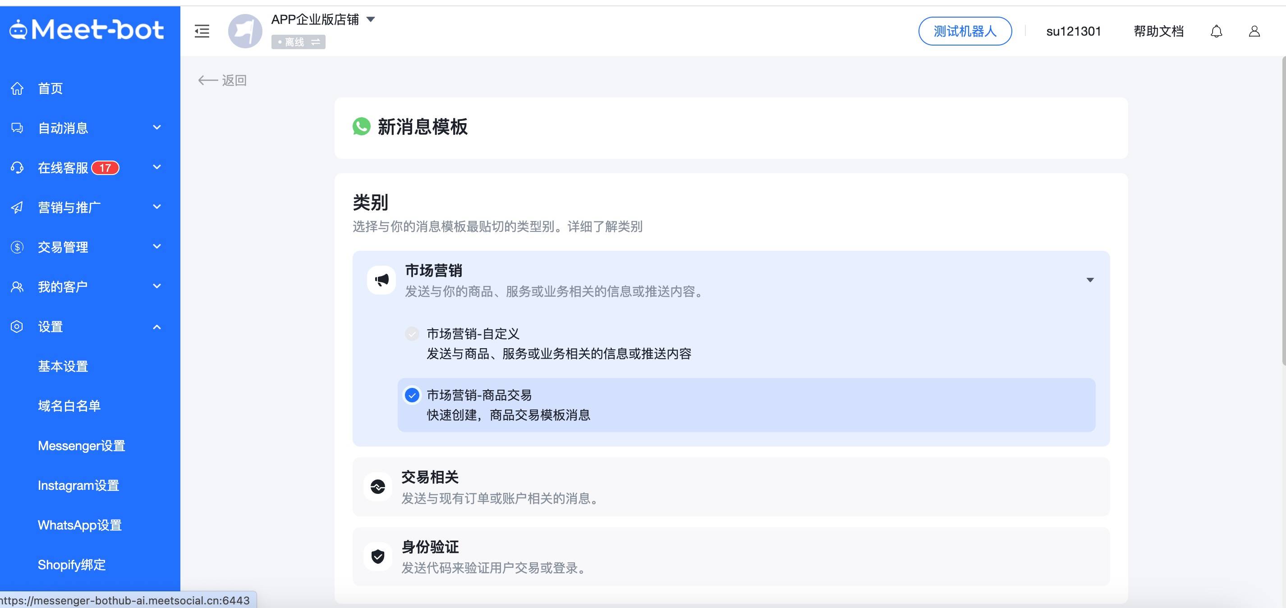Image resolution: width=1286 pixels, height=608 pixels.
Task: Open 域名白名单 in settings submenu
Action: [x=69, y=406]
